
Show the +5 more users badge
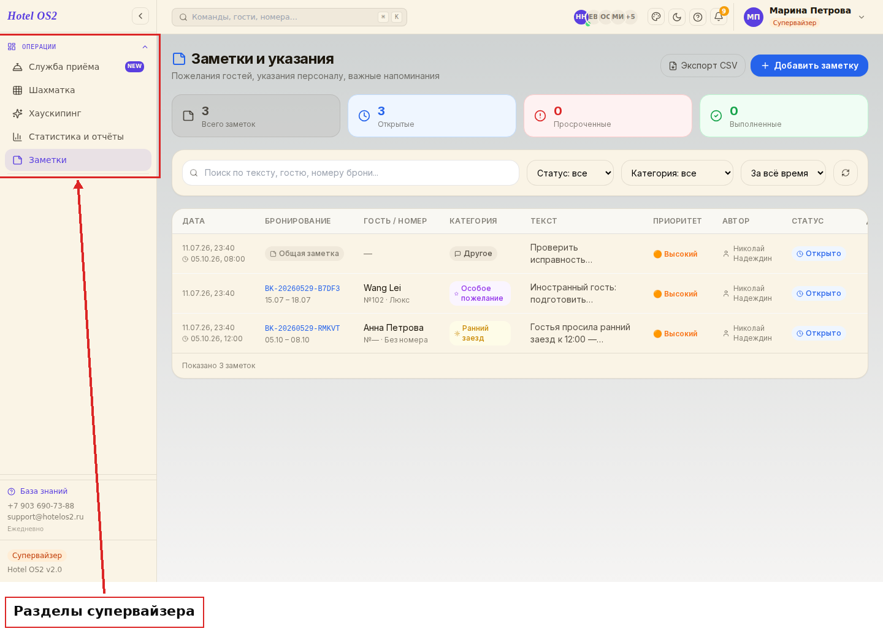click(x=630, y=17)
